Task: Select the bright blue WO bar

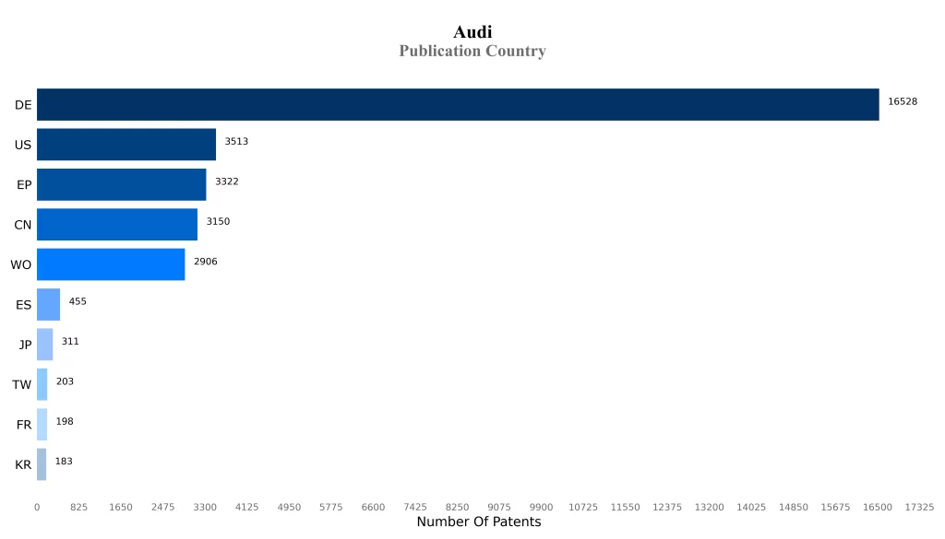Action: [x=111, y=264]
